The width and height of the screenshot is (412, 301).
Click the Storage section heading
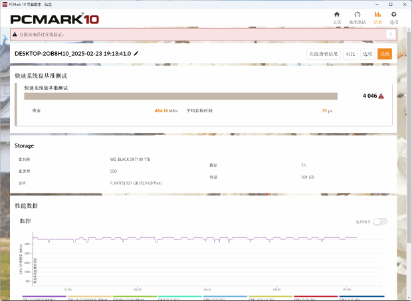click(24, 146)
